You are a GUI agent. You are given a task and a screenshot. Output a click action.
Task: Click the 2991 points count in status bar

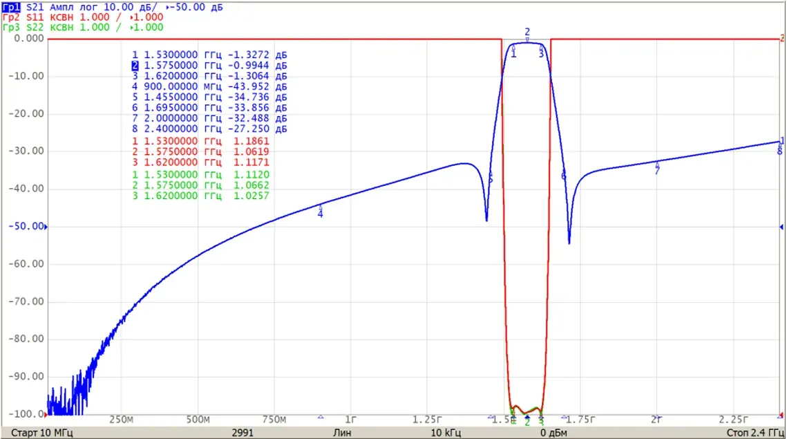pyautogui.click(x=243, y=433)
